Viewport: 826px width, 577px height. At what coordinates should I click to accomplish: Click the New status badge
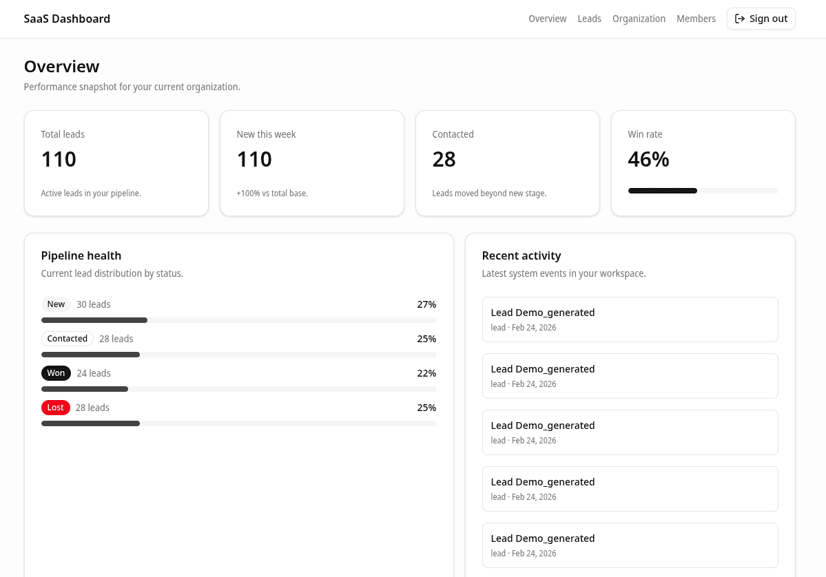[56, 304]
